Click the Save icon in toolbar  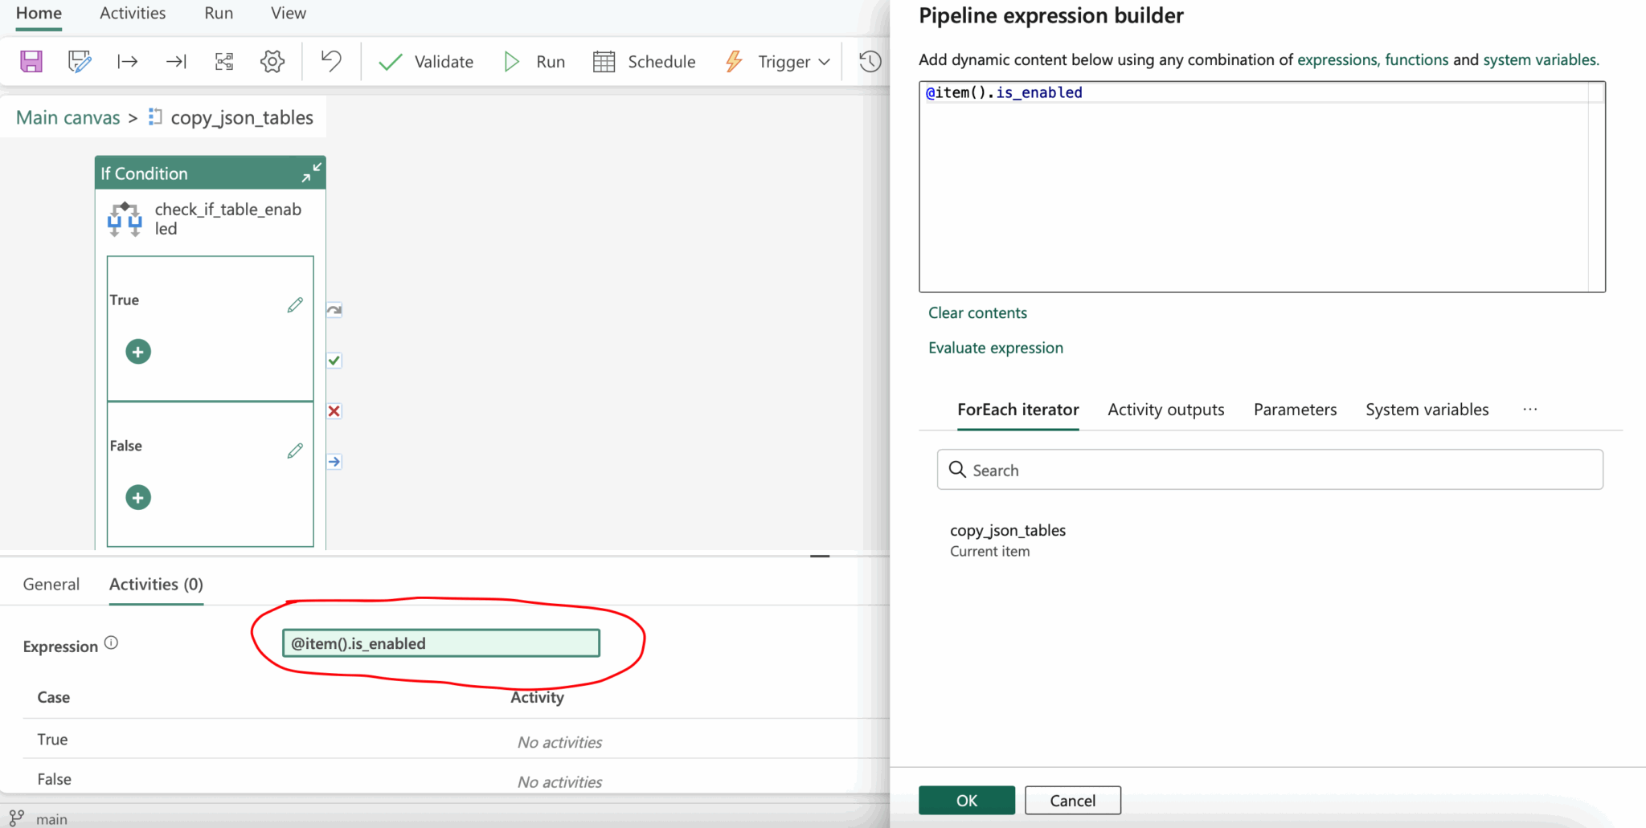click(31, 62)
